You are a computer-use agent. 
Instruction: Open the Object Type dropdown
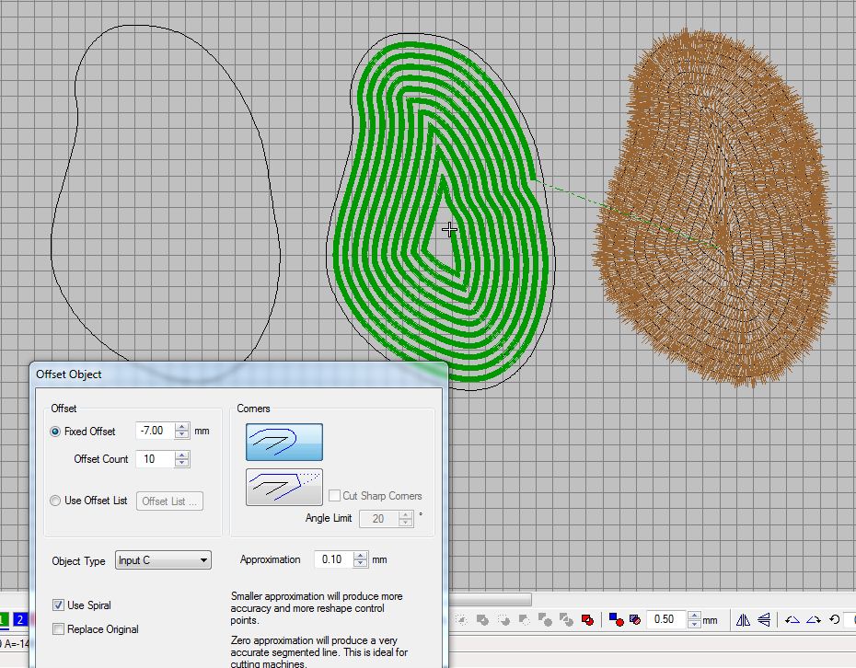point(163,560)
